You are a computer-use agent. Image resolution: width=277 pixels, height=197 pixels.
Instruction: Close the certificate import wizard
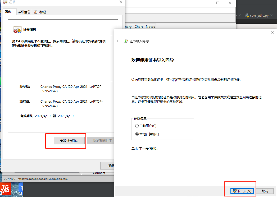pos(273,33)
